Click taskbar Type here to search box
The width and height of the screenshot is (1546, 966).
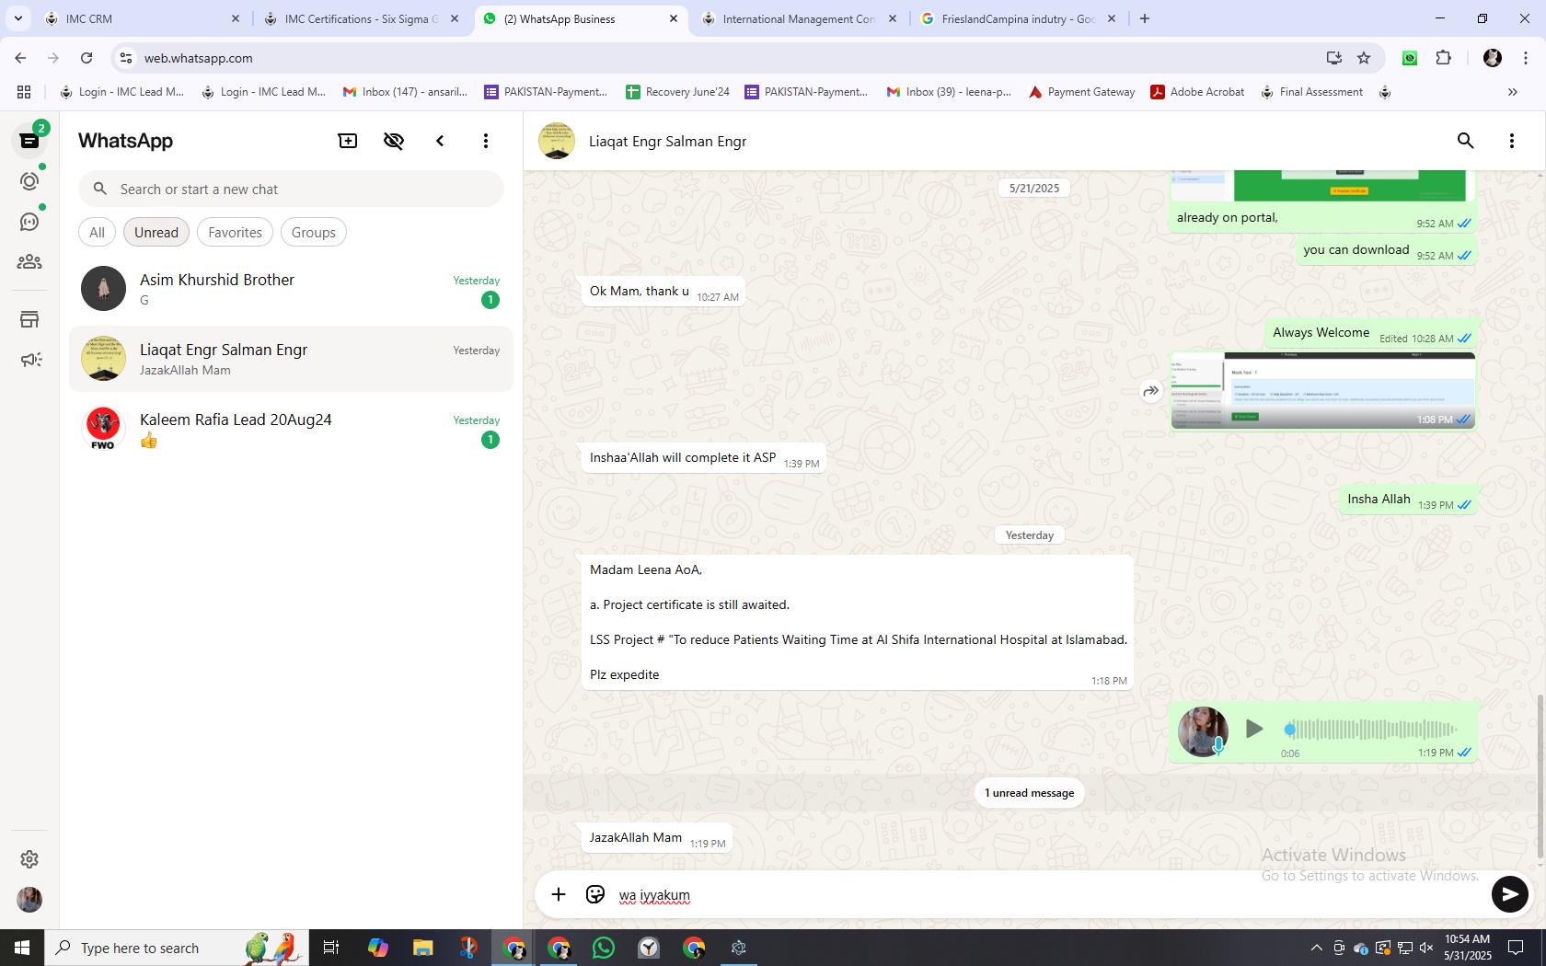pos(175,948)
